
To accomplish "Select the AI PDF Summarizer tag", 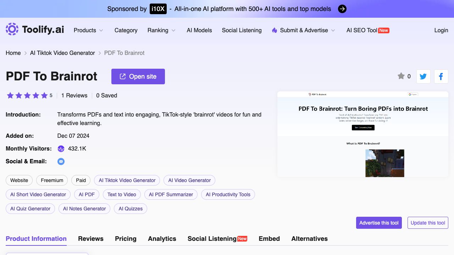I will pyautogui.click(x=171, y=194).
